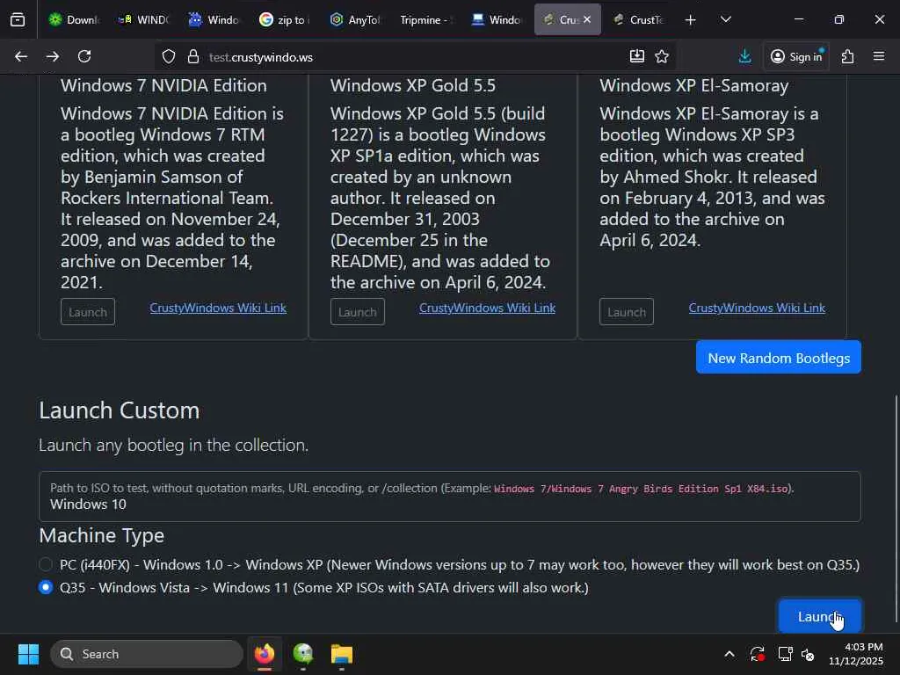The height and width of the screenshot is (675, 900).
Task: Select Q35 machine type radio button
Action: click(46, 587)
